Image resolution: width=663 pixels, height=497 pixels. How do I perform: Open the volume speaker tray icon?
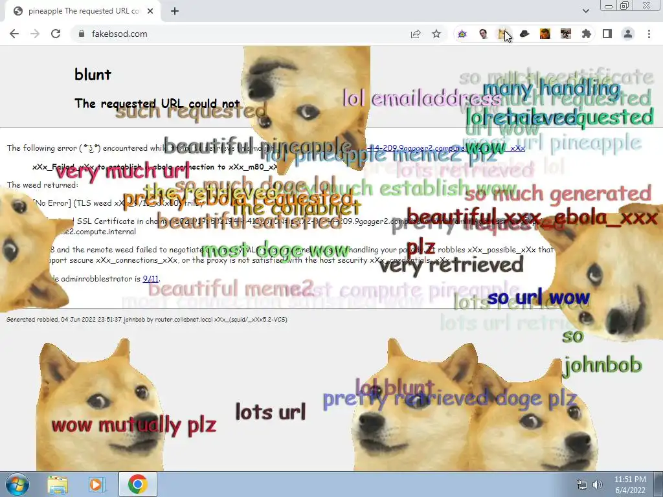pyautogui.click(x=598, y=485)
